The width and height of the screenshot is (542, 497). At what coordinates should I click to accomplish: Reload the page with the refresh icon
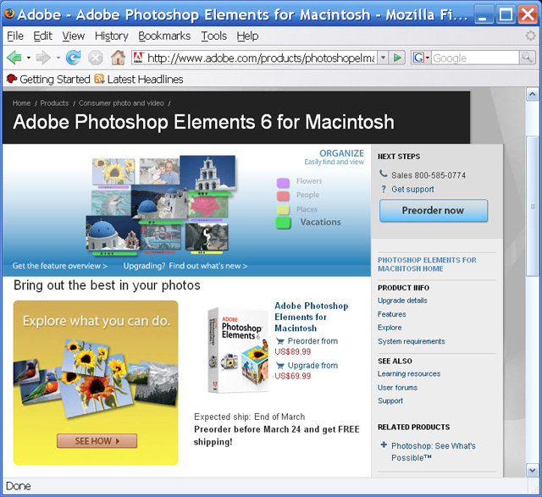(73, 58)
